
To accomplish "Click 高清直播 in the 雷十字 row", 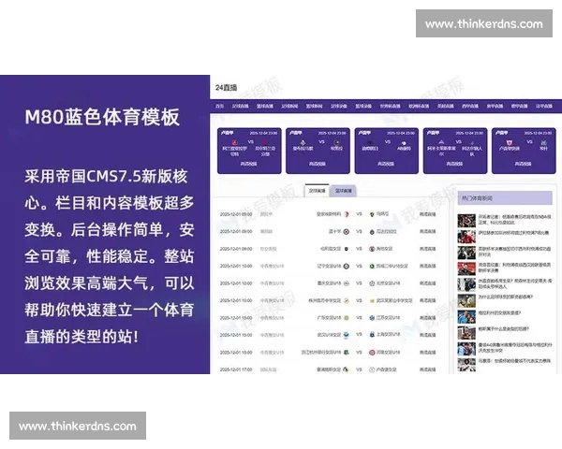I will coord(428,232).
